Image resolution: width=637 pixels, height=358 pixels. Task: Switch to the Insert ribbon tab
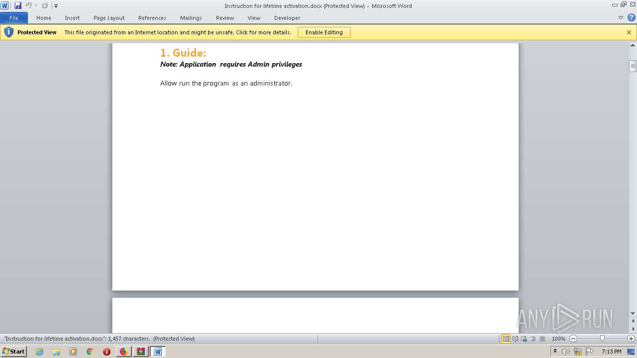tap(72, 18)
